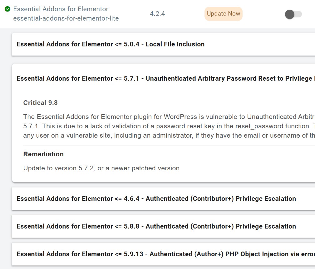Click the plugin version number 4.2.4
The width and height of the screenshot is (315, 269).
157,14
